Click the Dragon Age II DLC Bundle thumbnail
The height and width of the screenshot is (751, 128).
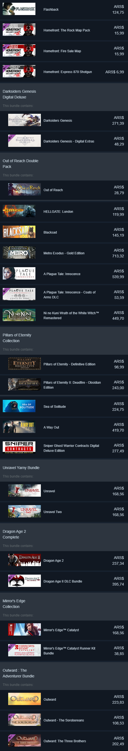[x=25, y=581]
